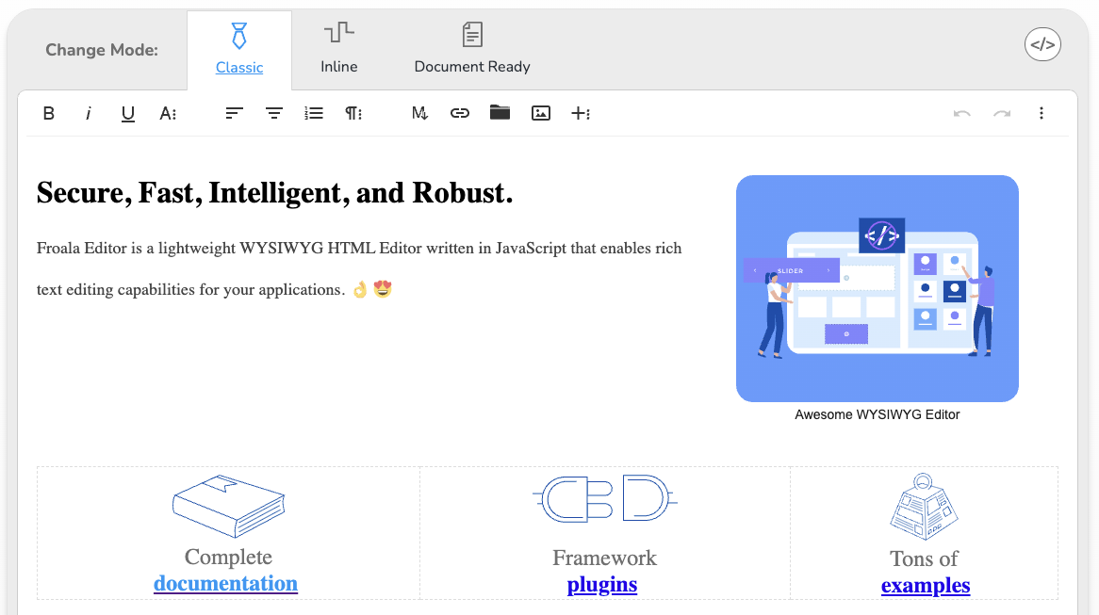The height and width of the screenshot is (615, 1099).
Task: Insert an image via the image icon
Action: click(x=540, y=113)
